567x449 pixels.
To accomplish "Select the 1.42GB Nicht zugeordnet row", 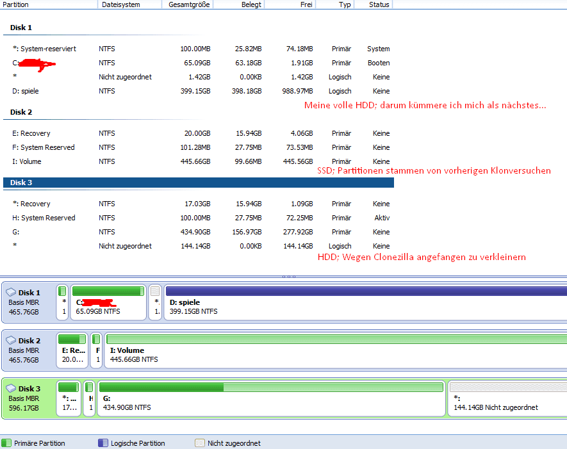I will click(198, 77).
